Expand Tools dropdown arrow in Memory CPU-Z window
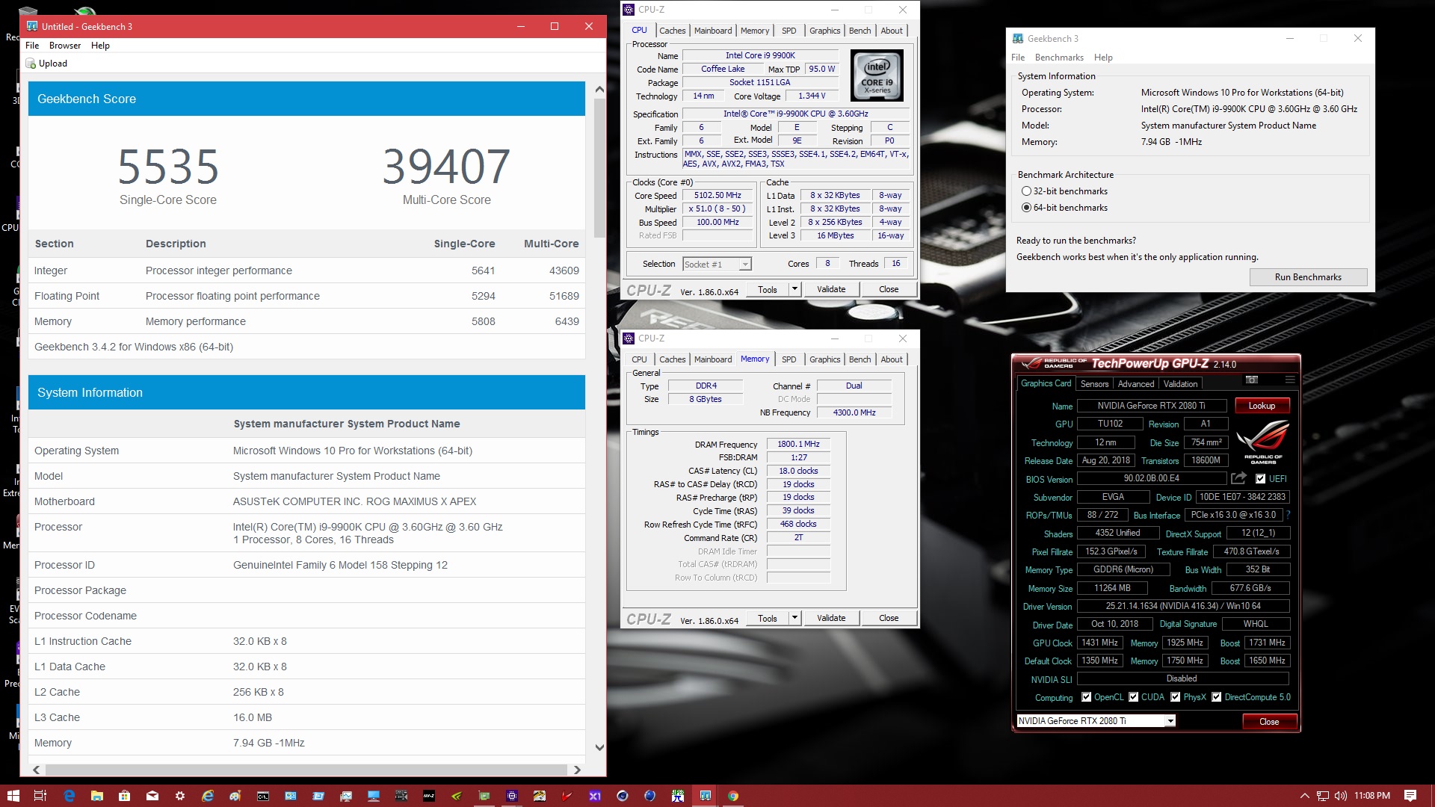1435x807 pixels. tap(794, 618)
